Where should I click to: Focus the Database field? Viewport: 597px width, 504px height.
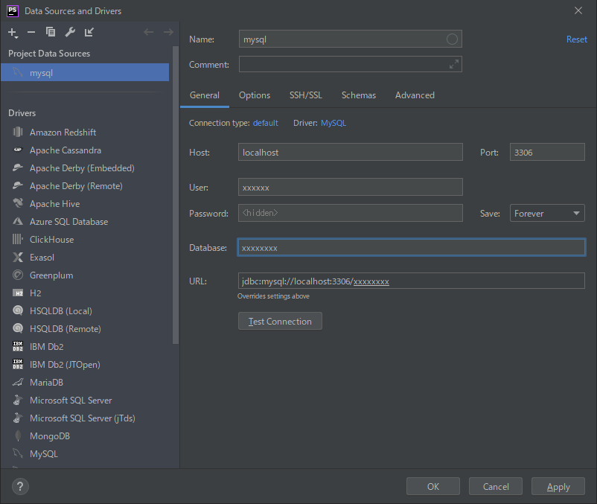(x=411, y=247)
